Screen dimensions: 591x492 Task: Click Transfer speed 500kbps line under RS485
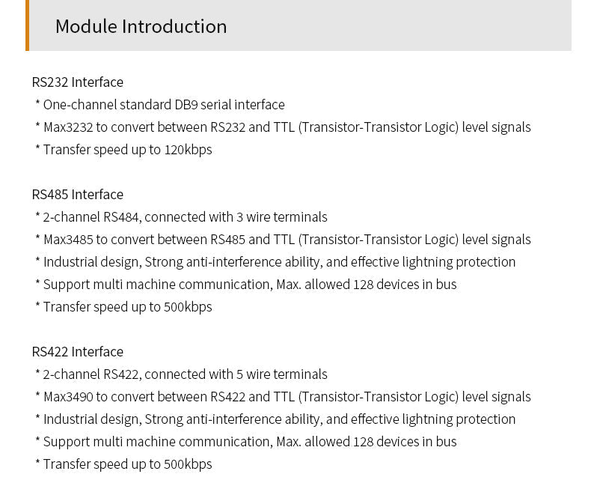pyautogui.click(x=123, y=307)
